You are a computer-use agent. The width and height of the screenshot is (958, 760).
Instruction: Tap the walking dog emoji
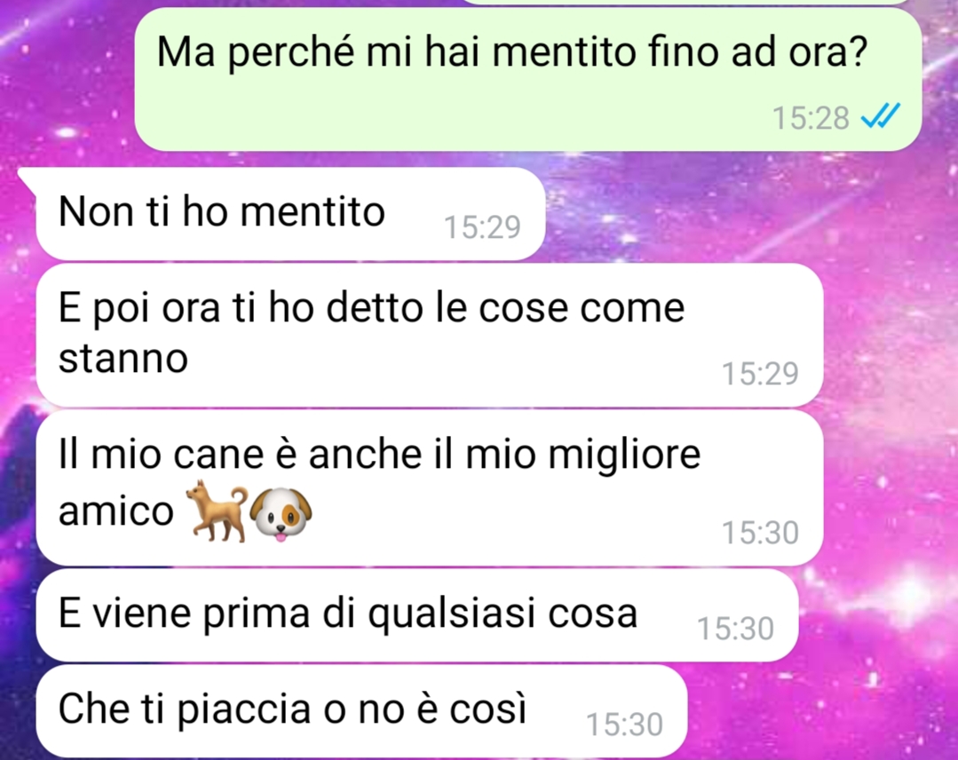click(218, 511)
